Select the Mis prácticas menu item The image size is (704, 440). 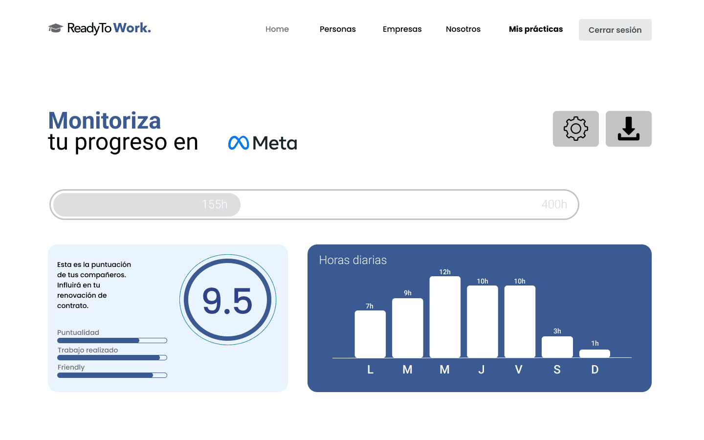[x=536, y=29]
